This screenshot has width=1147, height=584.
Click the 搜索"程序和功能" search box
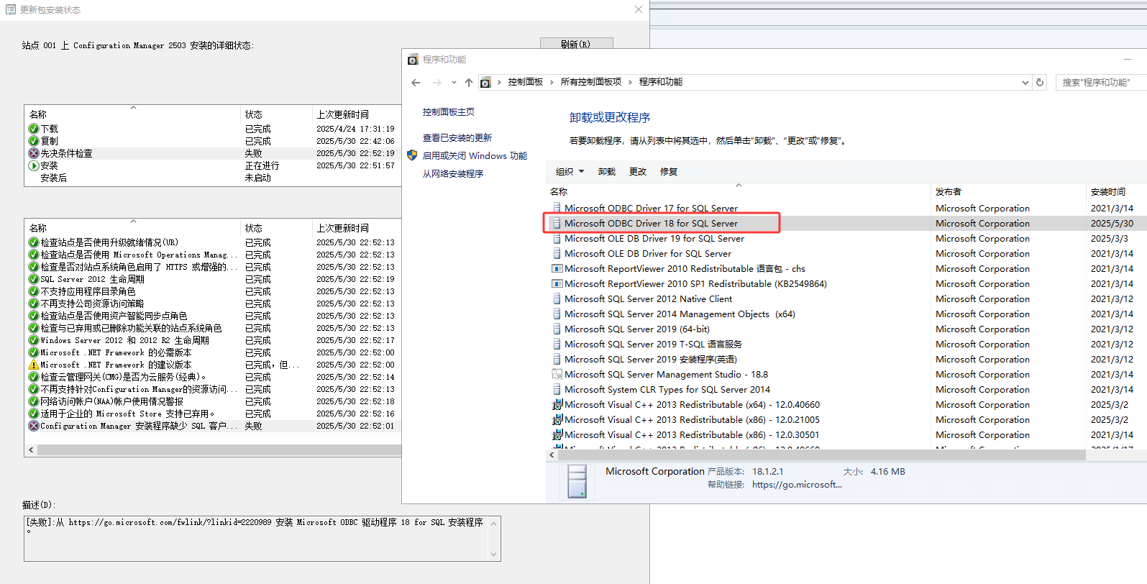pos(1101,83)
